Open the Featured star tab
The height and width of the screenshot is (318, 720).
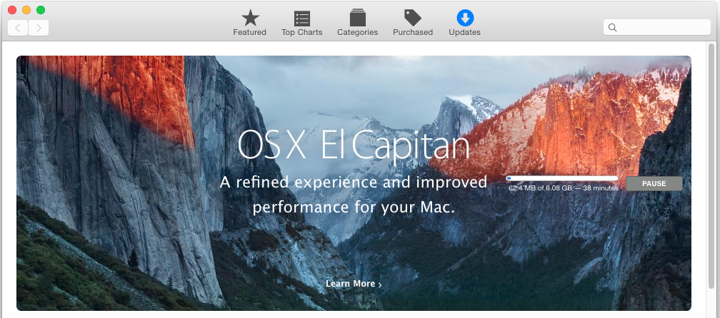click(250, 24)
